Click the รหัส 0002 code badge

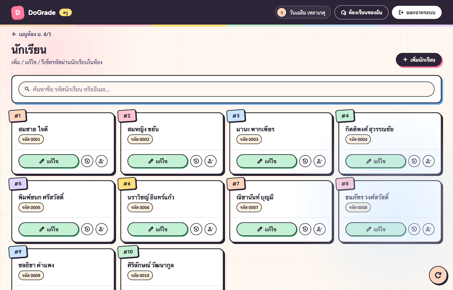[x=140, y=139]
